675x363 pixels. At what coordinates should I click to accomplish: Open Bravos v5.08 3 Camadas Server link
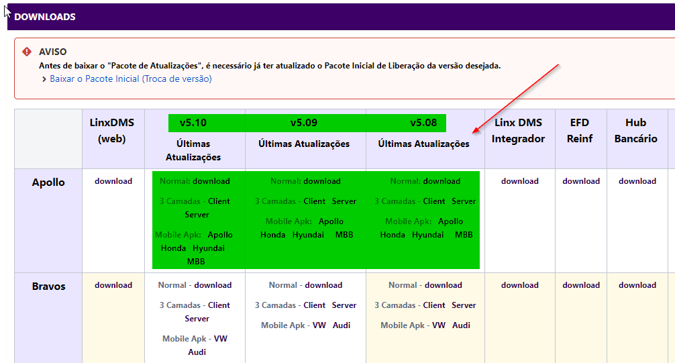(464, 305)
